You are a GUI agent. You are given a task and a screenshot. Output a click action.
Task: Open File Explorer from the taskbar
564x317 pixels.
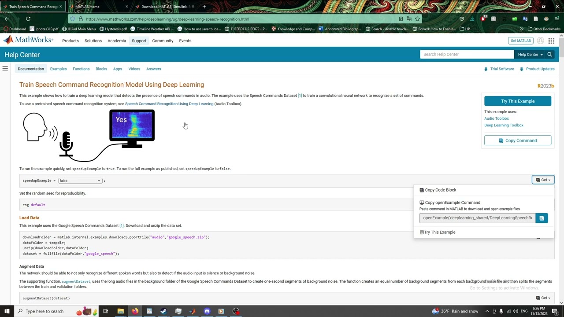pos(120,311)
